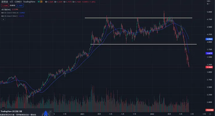Open the lb unit dropdown
Viewport: 215px width, 116px height.
pos(208,4)
